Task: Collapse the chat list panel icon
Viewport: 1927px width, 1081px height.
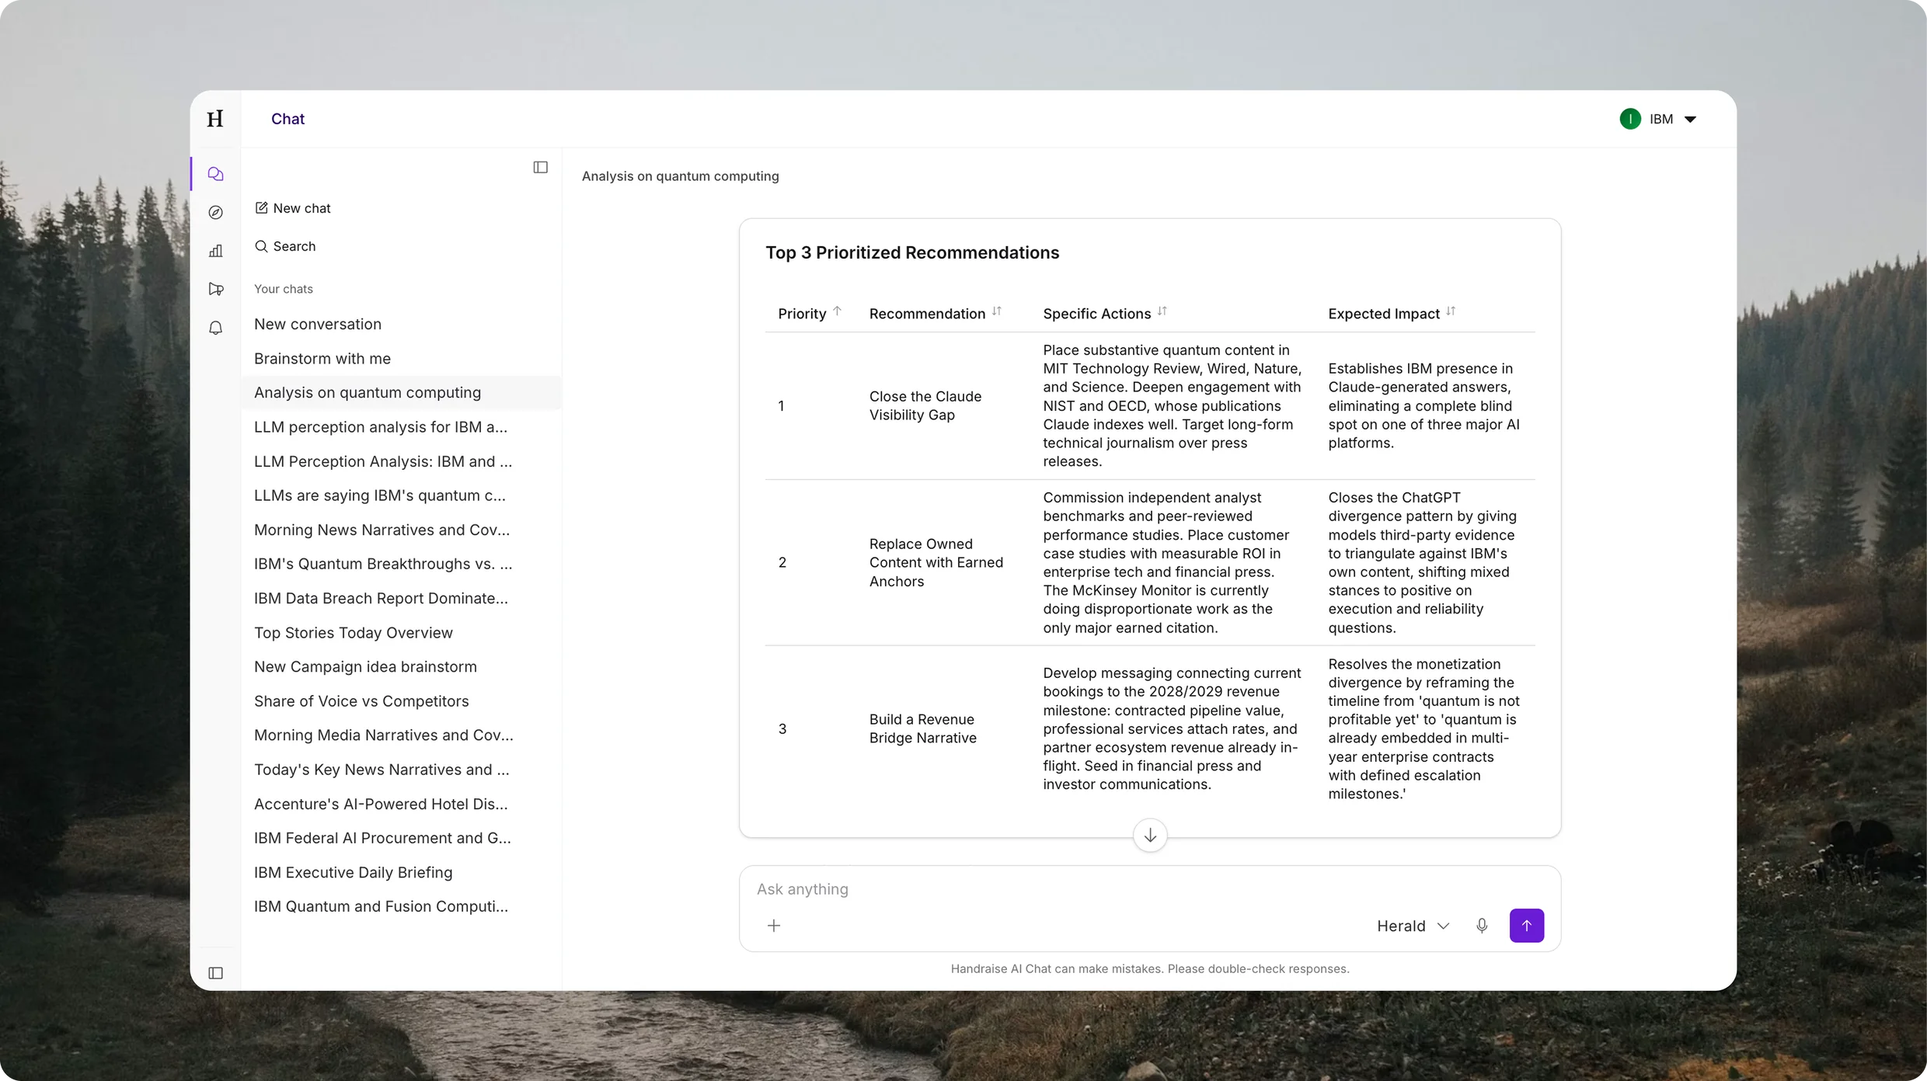Action: coord(541,167)
